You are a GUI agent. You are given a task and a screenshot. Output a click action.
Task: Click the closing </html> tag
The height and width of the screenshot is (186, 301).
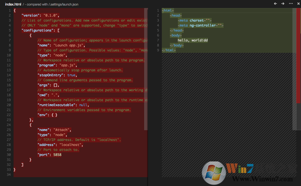(x=169, y=50)
